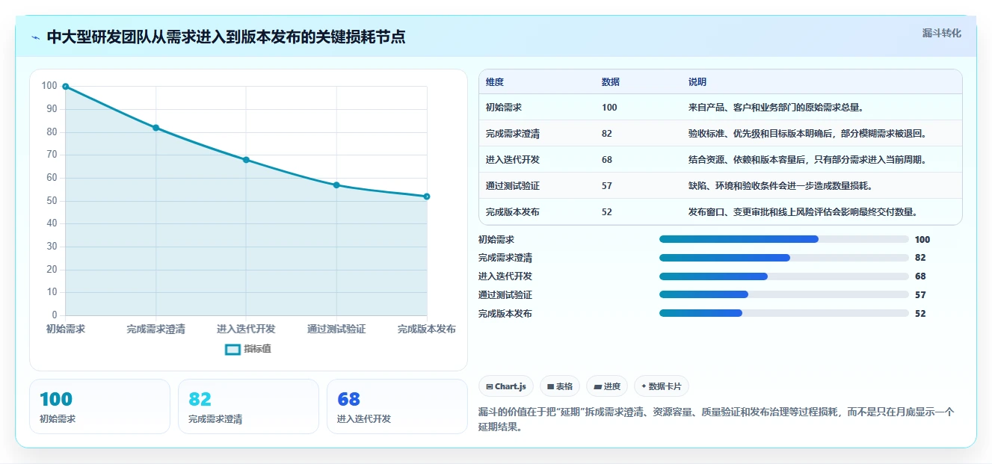Click the 通过测试验证 data point at 57
The image size is (992, 464).
click(336, 185)
